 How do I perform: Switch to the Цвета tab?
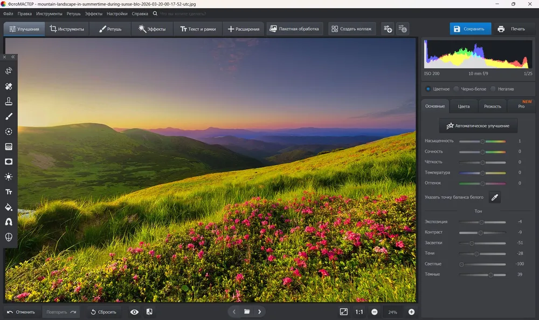pyautogui.click(x=464, y=106)
